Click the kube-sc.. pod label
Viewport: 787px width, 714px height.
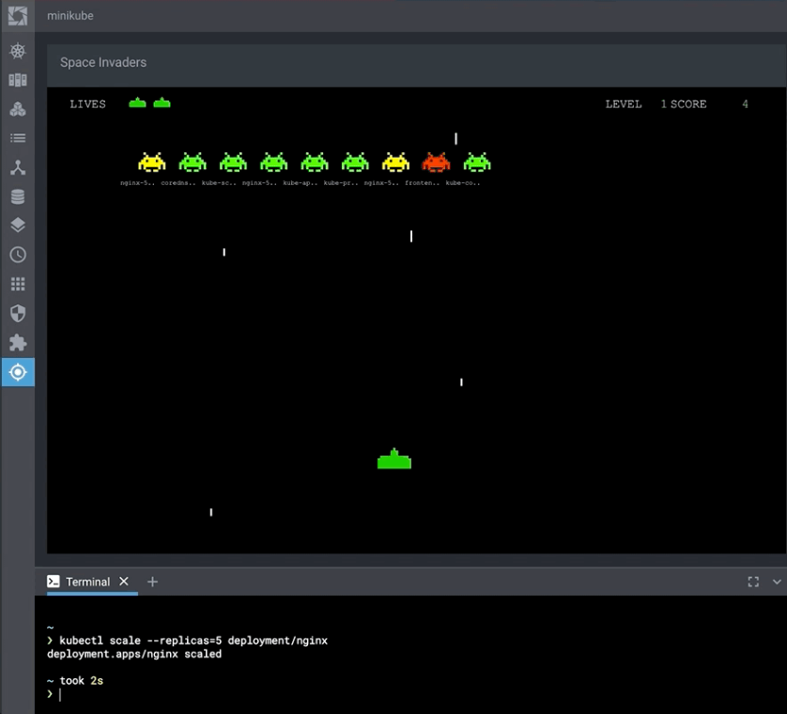tap(219, 183)
